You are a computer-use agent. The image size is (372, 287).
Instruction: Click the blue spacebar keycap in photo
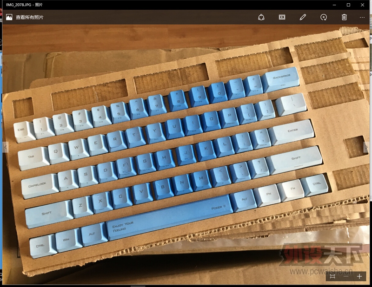pyautogui.click(x=170, y=217)
